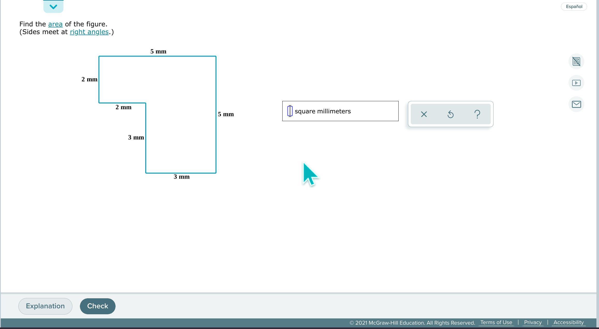Screen dimensions: 599x329
Task: Expand the top chevron dropdown tab
Action: click(53, 7)
